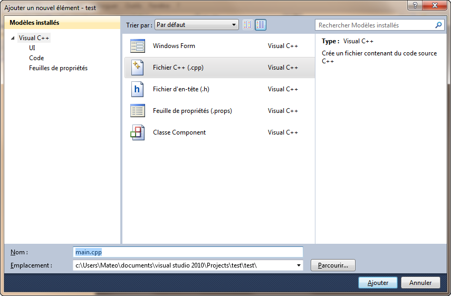Switch to small icons view
Viewport: 451px width, 296px height.
(248, 25)
